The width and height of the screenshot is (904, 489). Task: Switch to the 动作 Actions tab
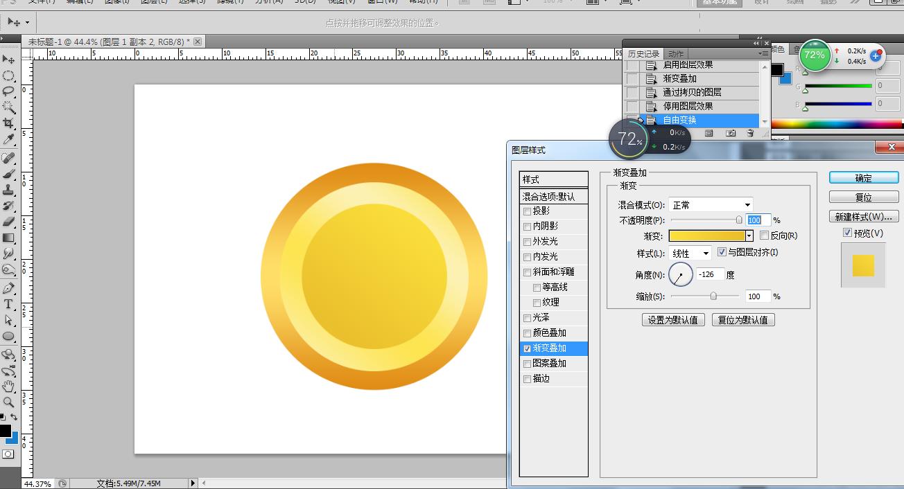pos(675,53)
